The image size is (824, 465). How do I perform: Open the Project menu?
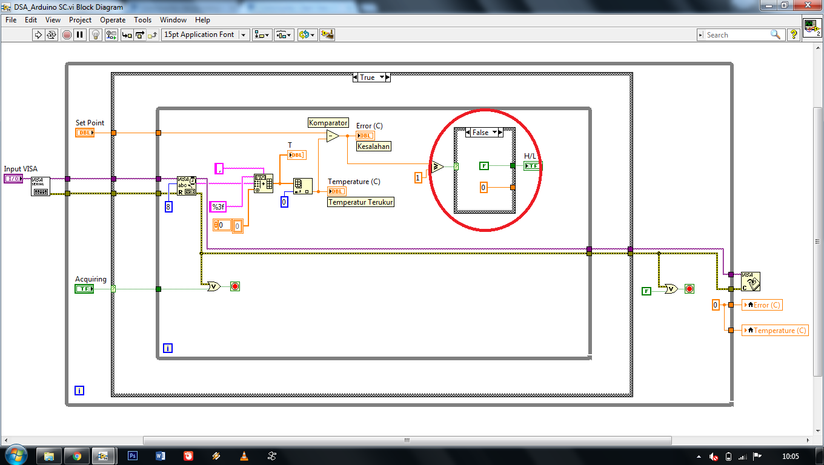80,20
